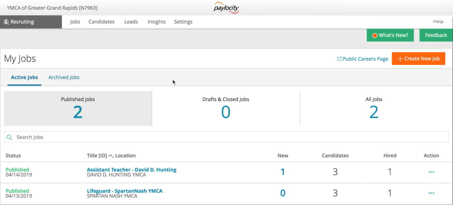Open the Public Careers Page link
Screen dimensions: 453x205
[363, 59]
